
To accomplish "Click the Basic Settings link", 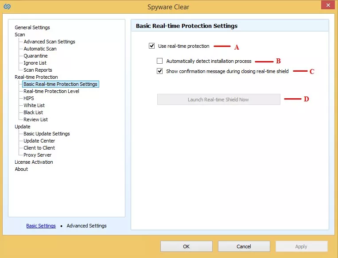I will pos(41,226).
